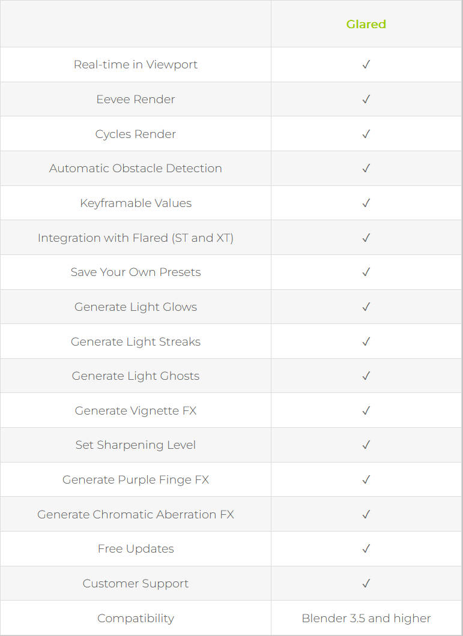Click the Blender 3.5 and higher text
The width and height of the screenshot is (463, 636).
tap(366, 618)
